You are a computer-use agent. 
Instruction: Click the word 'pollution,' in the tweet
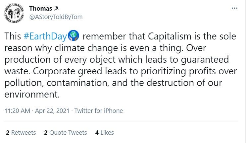coord(24,83)
